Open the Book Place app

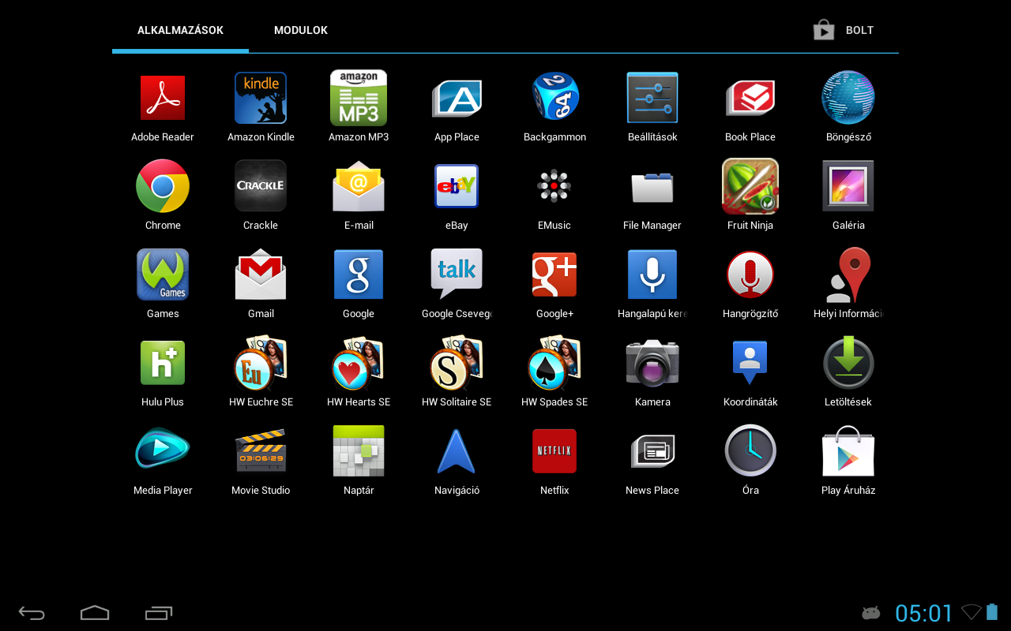point(750,98)
